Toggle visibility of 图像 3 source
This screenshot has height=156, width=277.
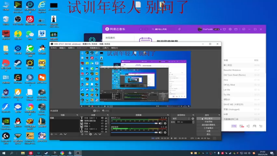point(102,126)
